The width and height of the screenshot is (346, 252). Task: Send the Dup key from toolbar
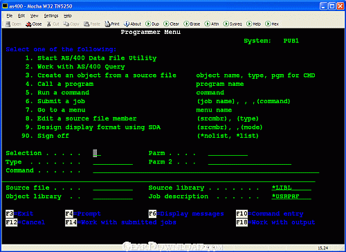[x=152, y=24]
